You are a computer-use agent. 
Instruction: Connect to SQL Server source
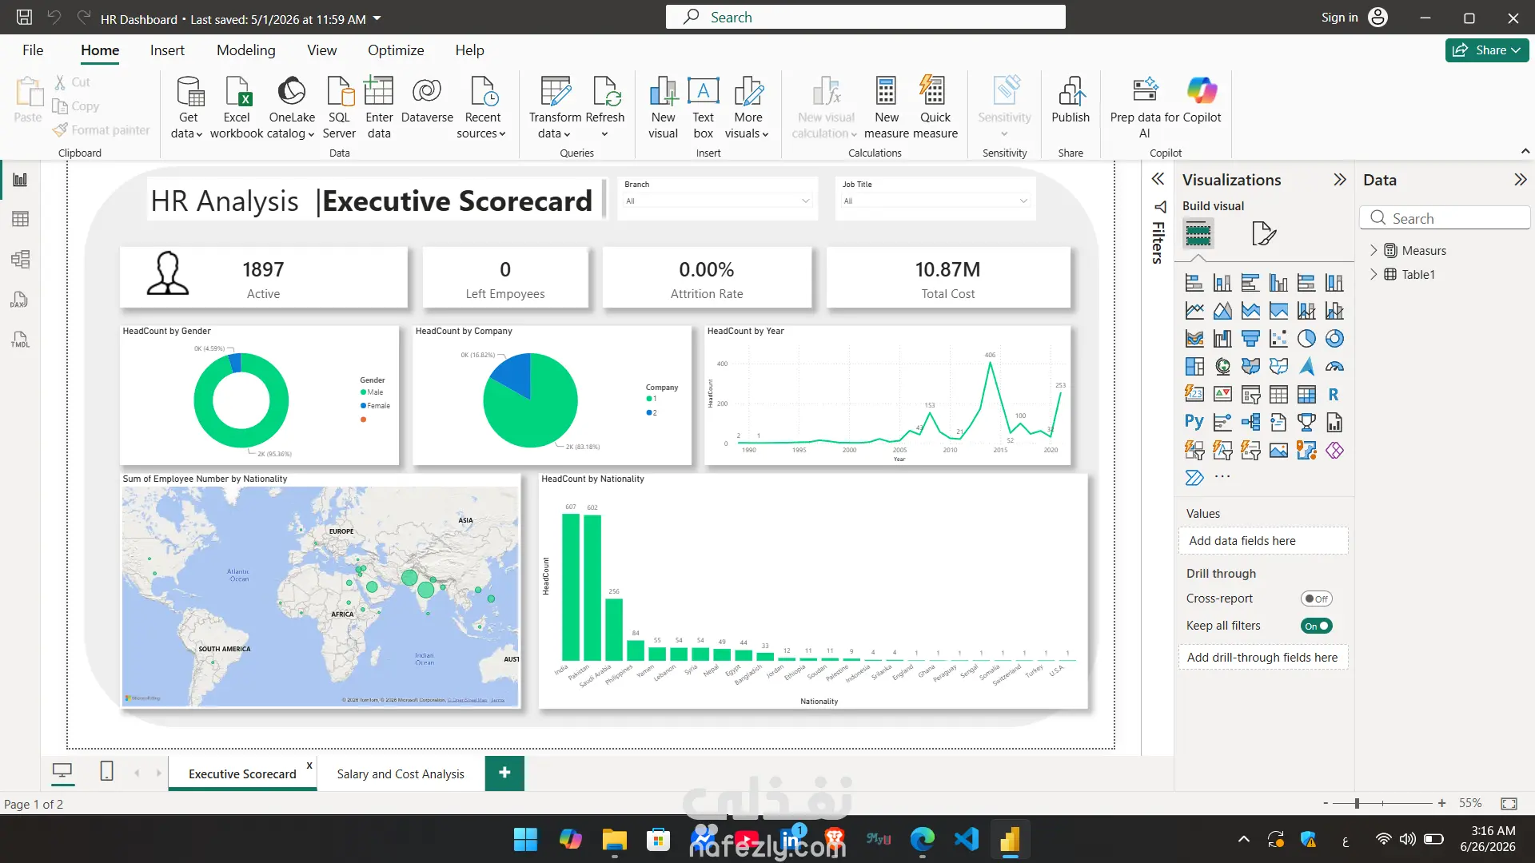click(339, 107)
